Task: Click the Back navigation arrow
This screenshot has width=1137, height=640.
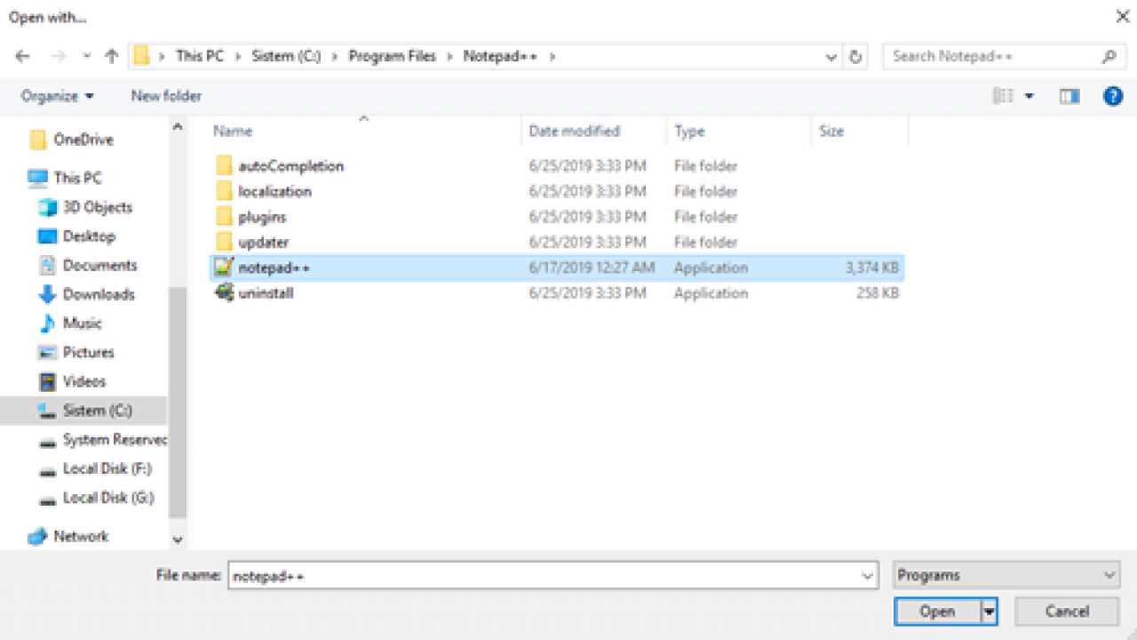Action: point(21,55)
